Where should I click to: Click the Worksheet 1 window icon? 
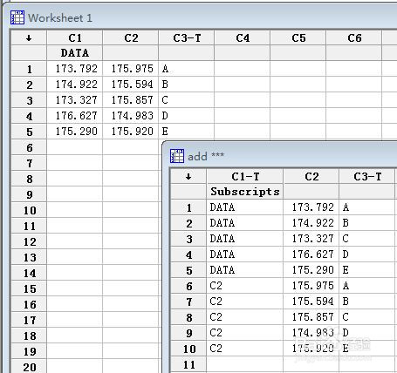17,17
